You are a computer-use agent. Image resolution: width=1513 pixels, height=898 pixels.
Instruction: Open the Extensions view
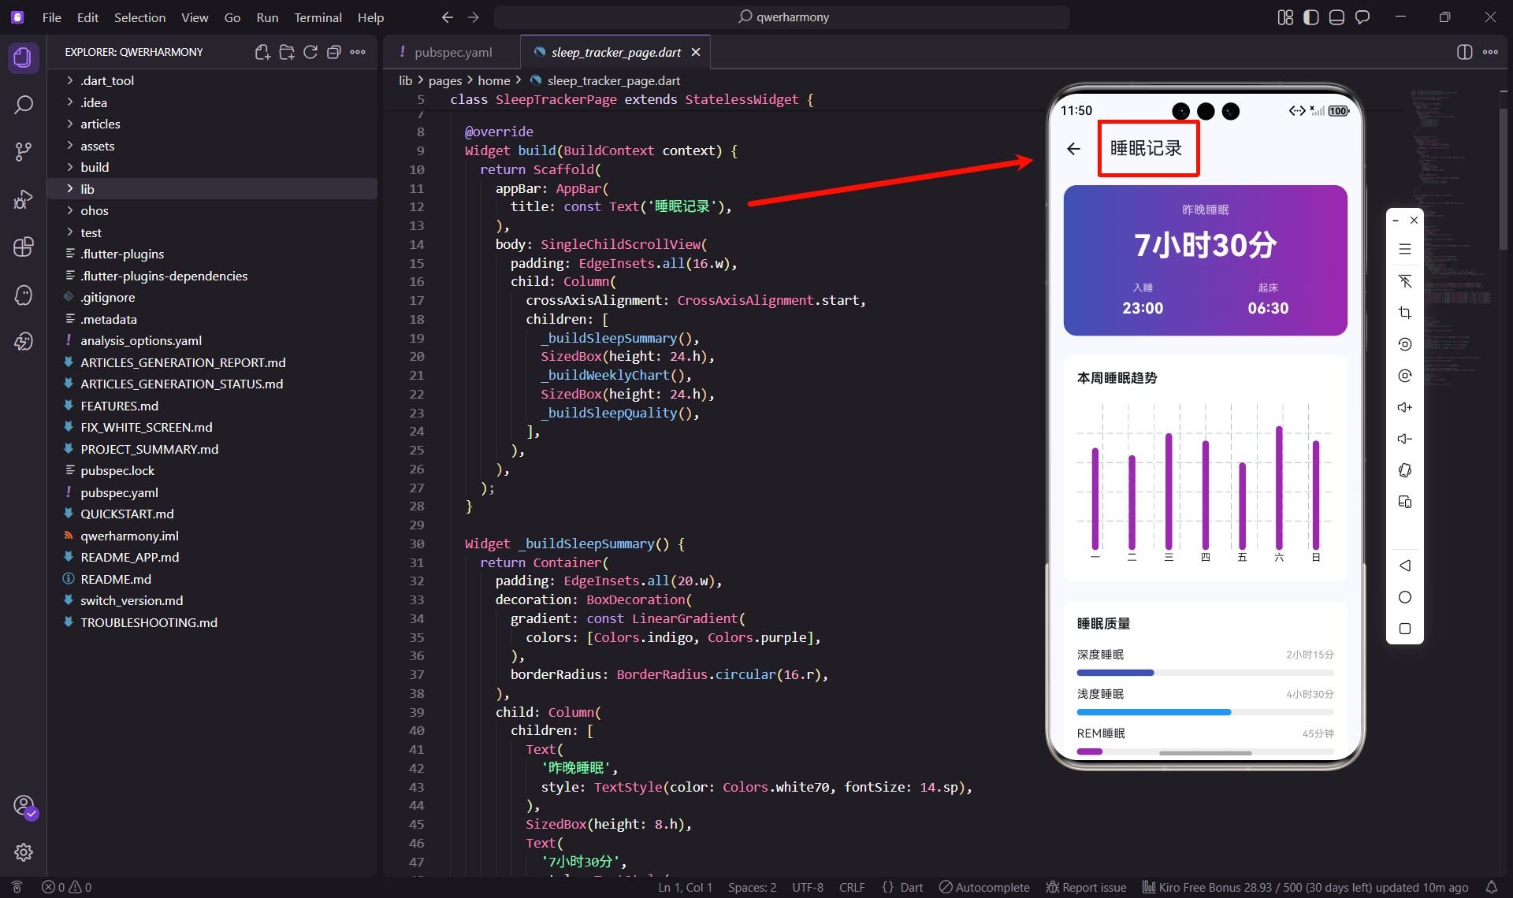[x=24, y=247]
